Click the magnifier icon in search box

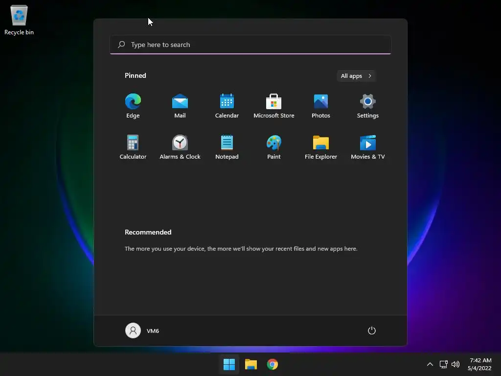click(121, 45)
